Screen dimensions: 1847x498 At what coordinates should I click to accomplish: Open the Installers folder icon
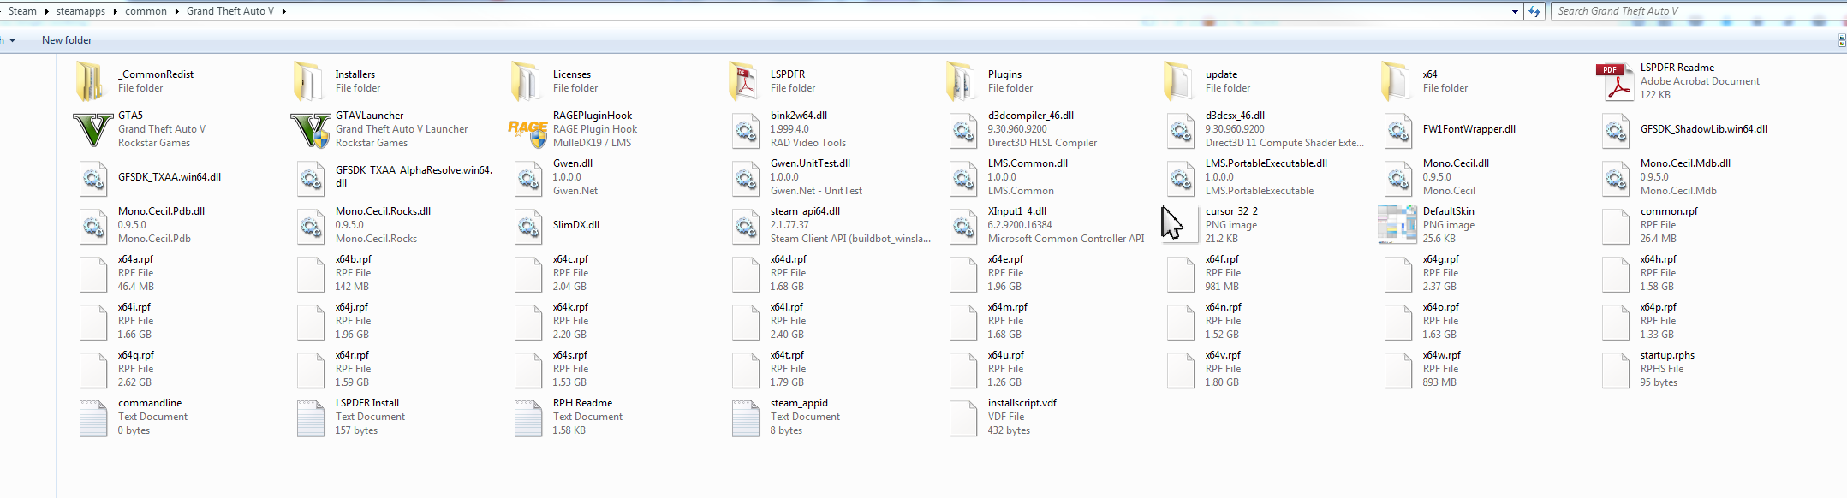(x=307, y=81)
